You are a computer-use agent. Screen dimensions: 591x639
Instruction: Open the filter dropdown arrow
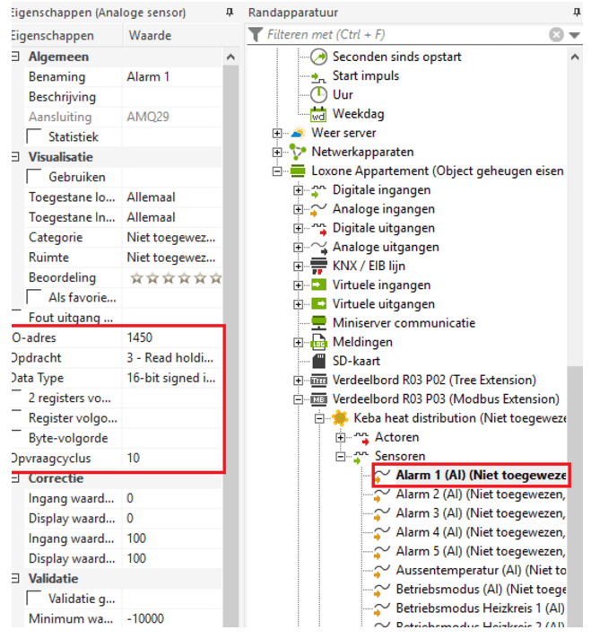pyautogui.click(x=574, y=35)
